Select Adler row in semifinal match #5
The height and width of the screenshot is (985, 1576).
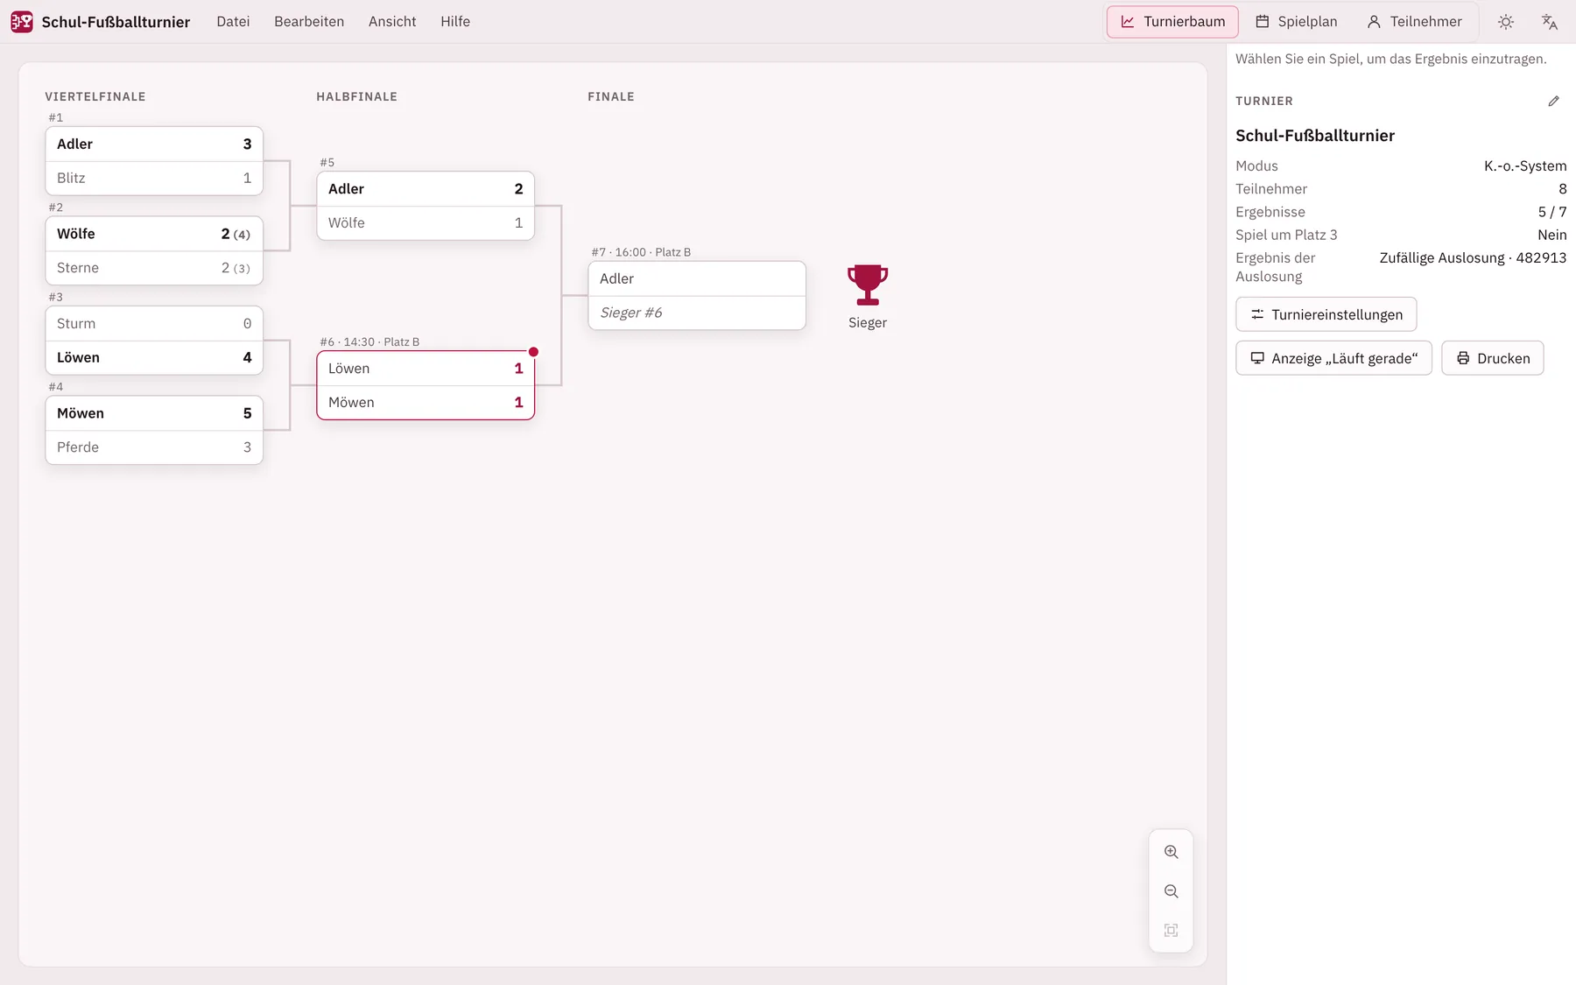[x=426, y=189]
